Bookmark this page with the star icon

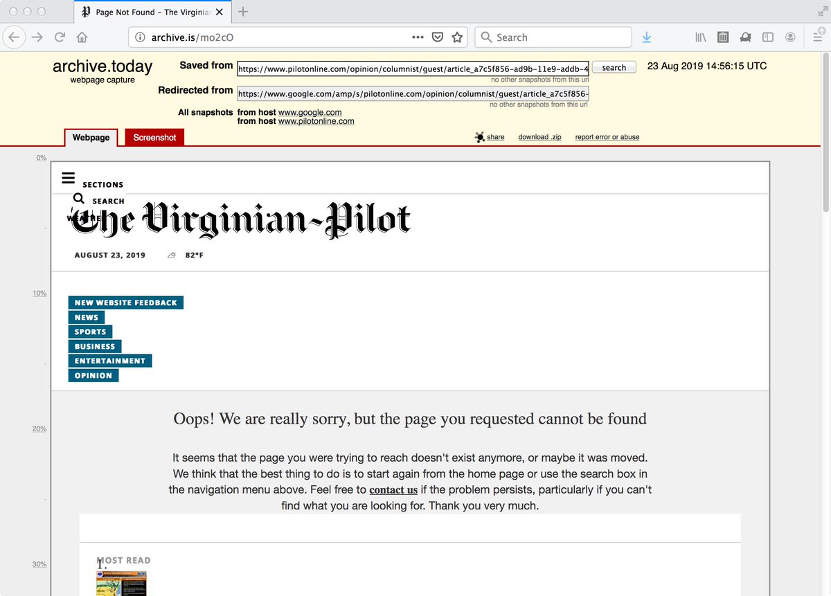point(457,37)
